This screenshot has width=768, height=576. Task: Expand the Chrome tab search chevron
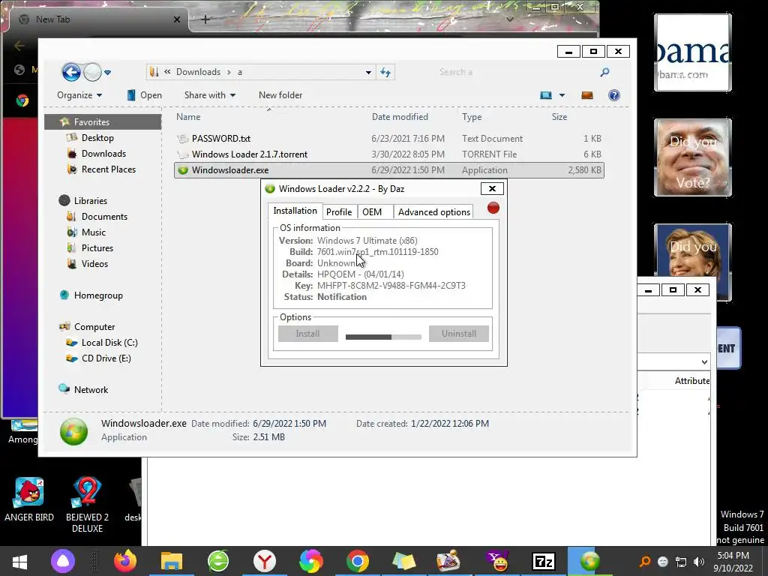[510, 19]
